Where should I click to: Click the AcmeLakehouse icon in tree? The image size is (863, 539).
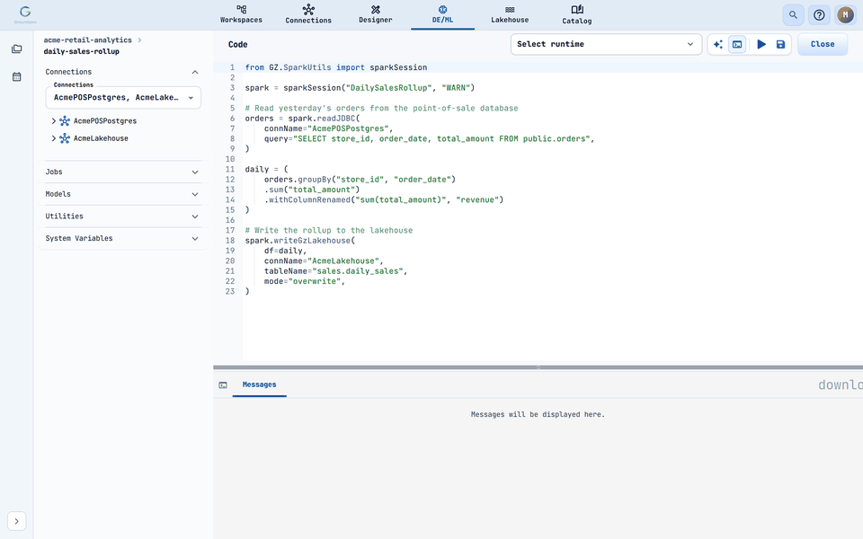(65, 138)
